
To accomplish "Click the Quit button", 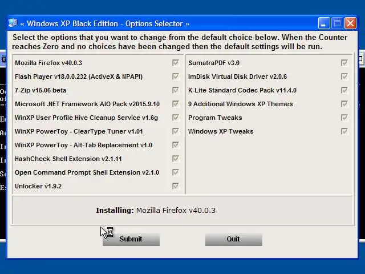I will tap(234, 239).
